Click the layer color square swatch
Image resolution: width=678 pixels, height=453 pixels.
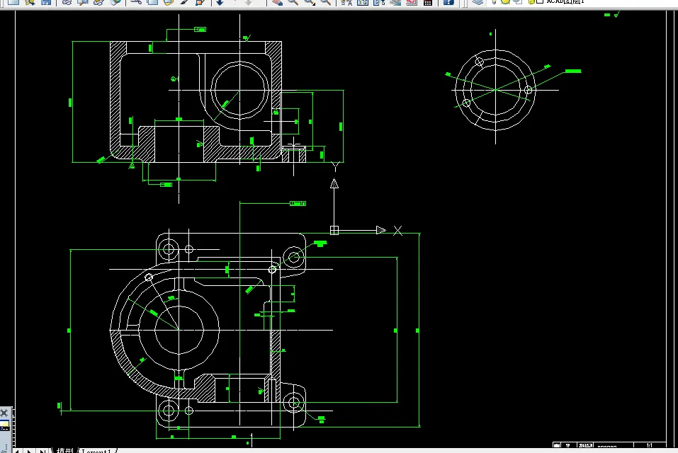coord(540,1)
